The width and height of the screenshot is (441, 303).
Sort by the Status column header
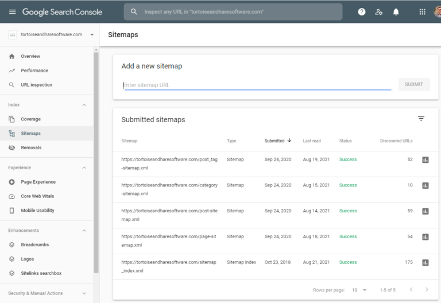pyautogui.click(x=345, y=141)
